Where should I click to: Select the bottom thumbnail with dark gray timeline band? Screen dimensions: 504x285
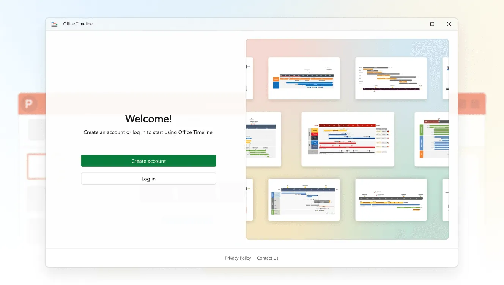tap(391, 200)
